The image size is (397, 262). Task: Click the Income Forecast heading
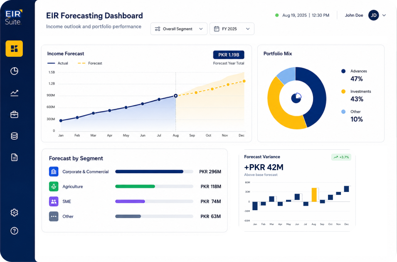click(x=66, y=53)
